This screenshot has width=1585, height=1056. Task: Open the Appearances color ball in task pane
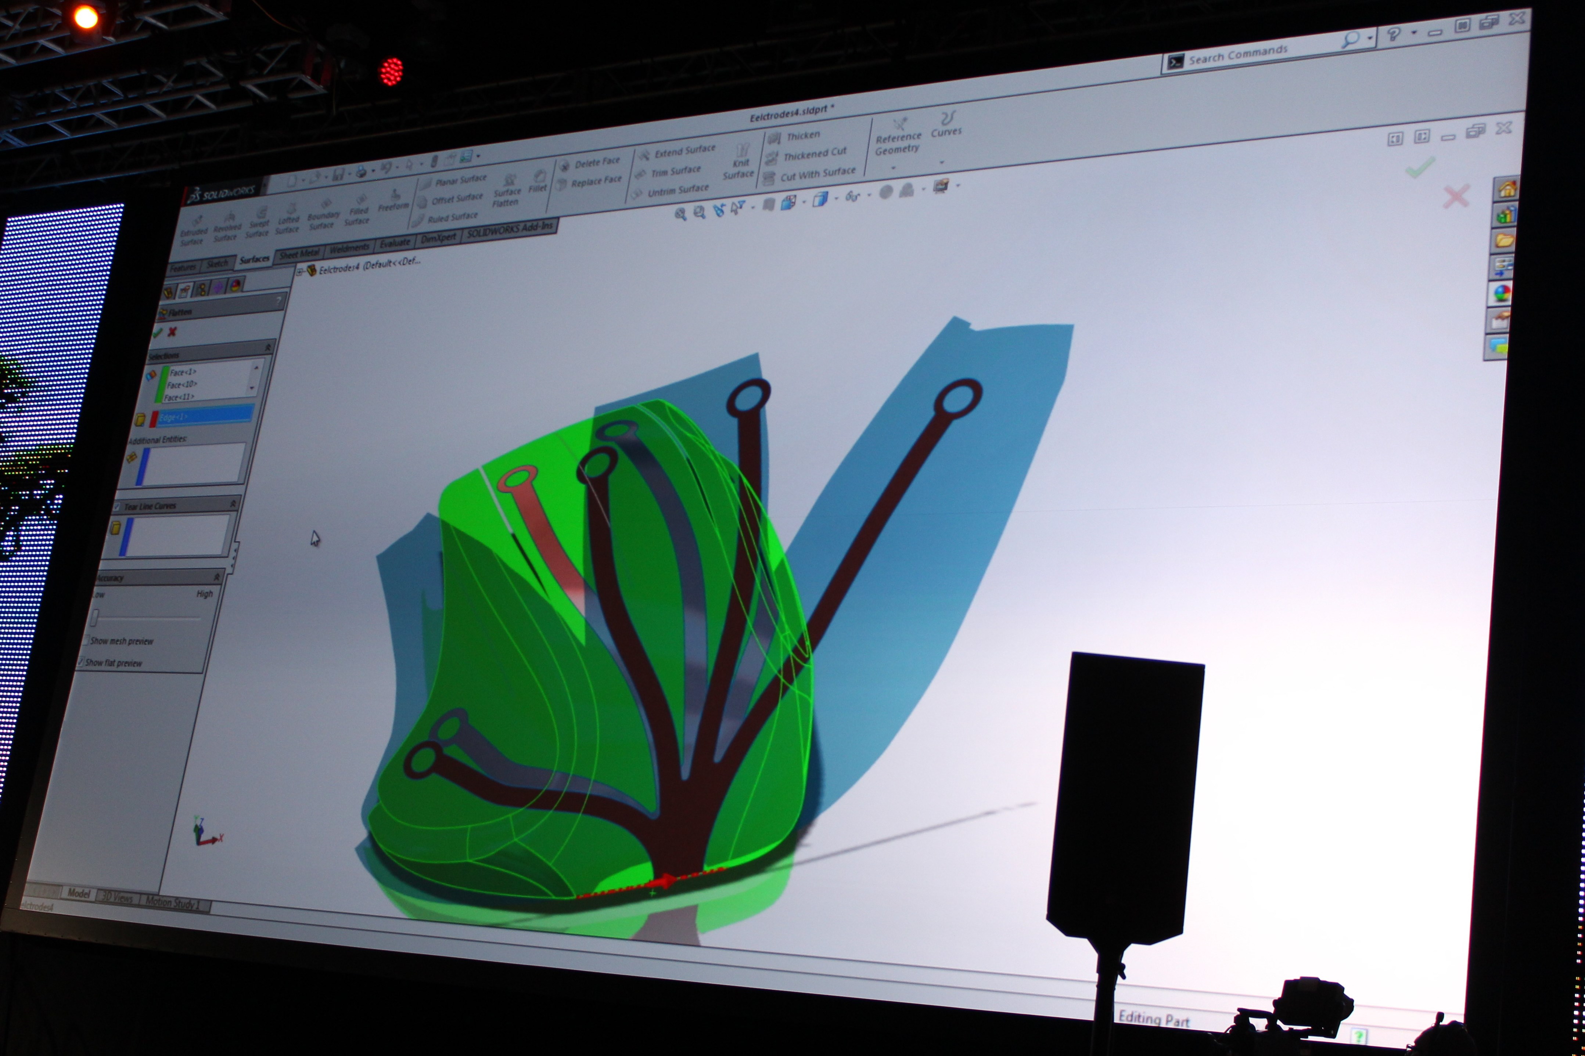pyautogui.click(x=1502, y=293)
